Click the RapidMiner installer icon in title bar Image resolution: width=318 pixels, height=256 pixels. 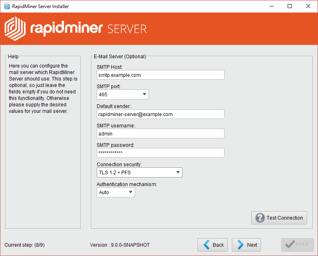(x=6, y=6)
